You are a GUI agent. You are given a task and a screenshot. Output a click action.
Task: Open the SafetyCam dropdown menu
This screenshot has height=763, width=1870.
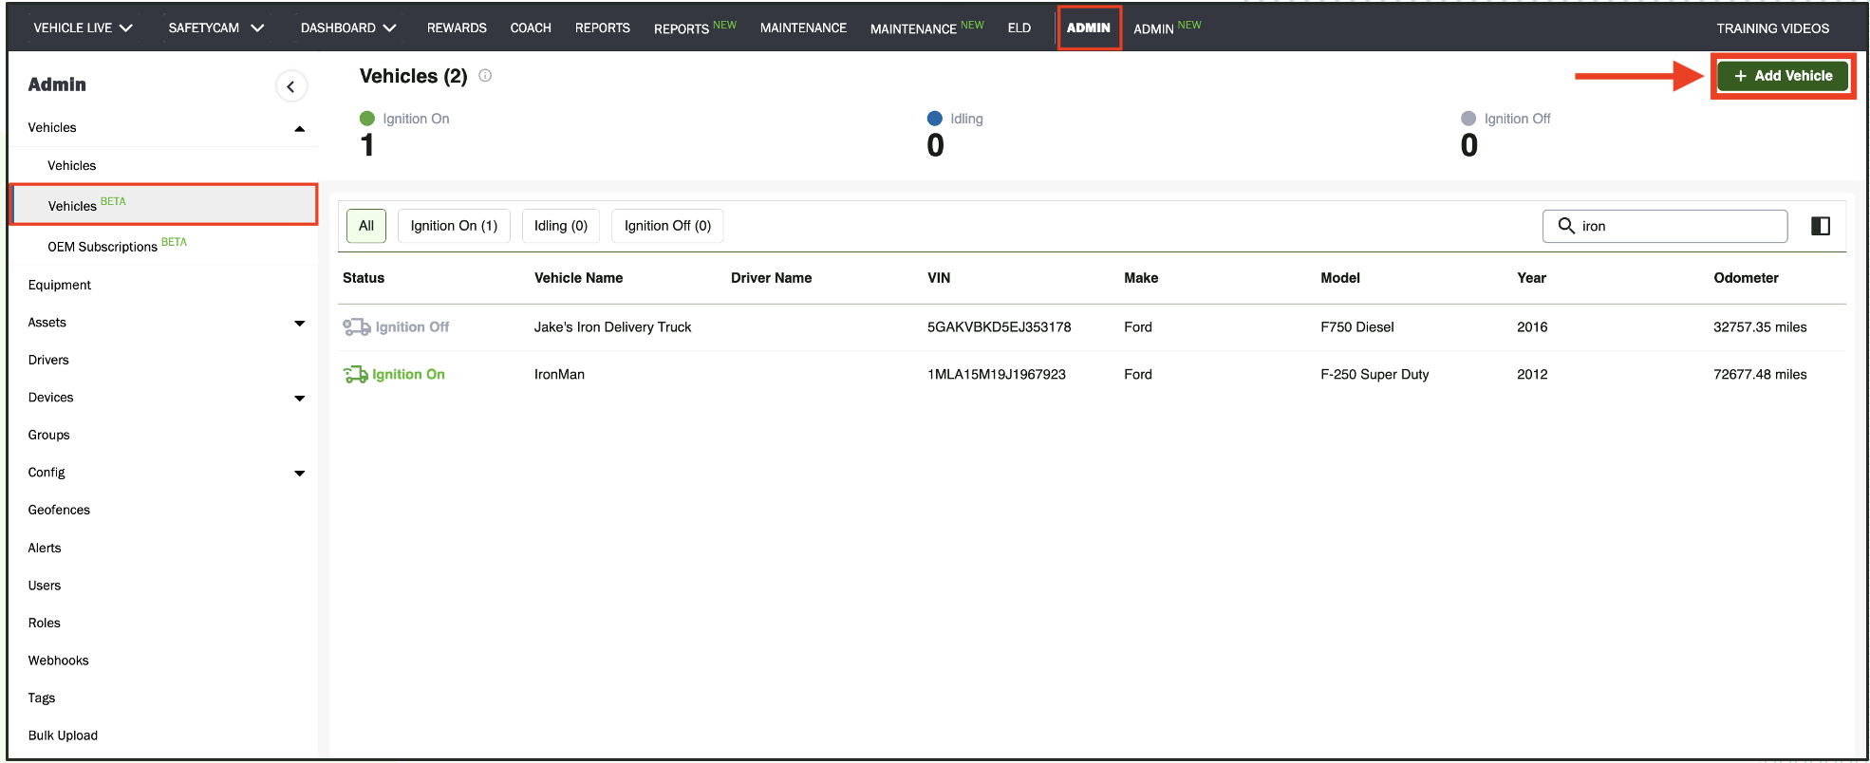(216, 28)
